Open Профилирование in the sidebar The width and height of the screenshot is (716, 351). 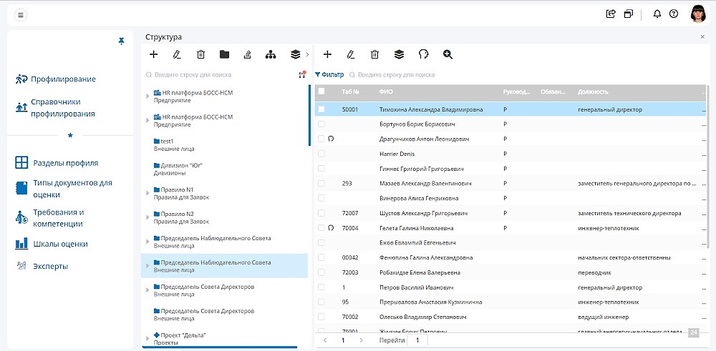[x=63, y=79]
